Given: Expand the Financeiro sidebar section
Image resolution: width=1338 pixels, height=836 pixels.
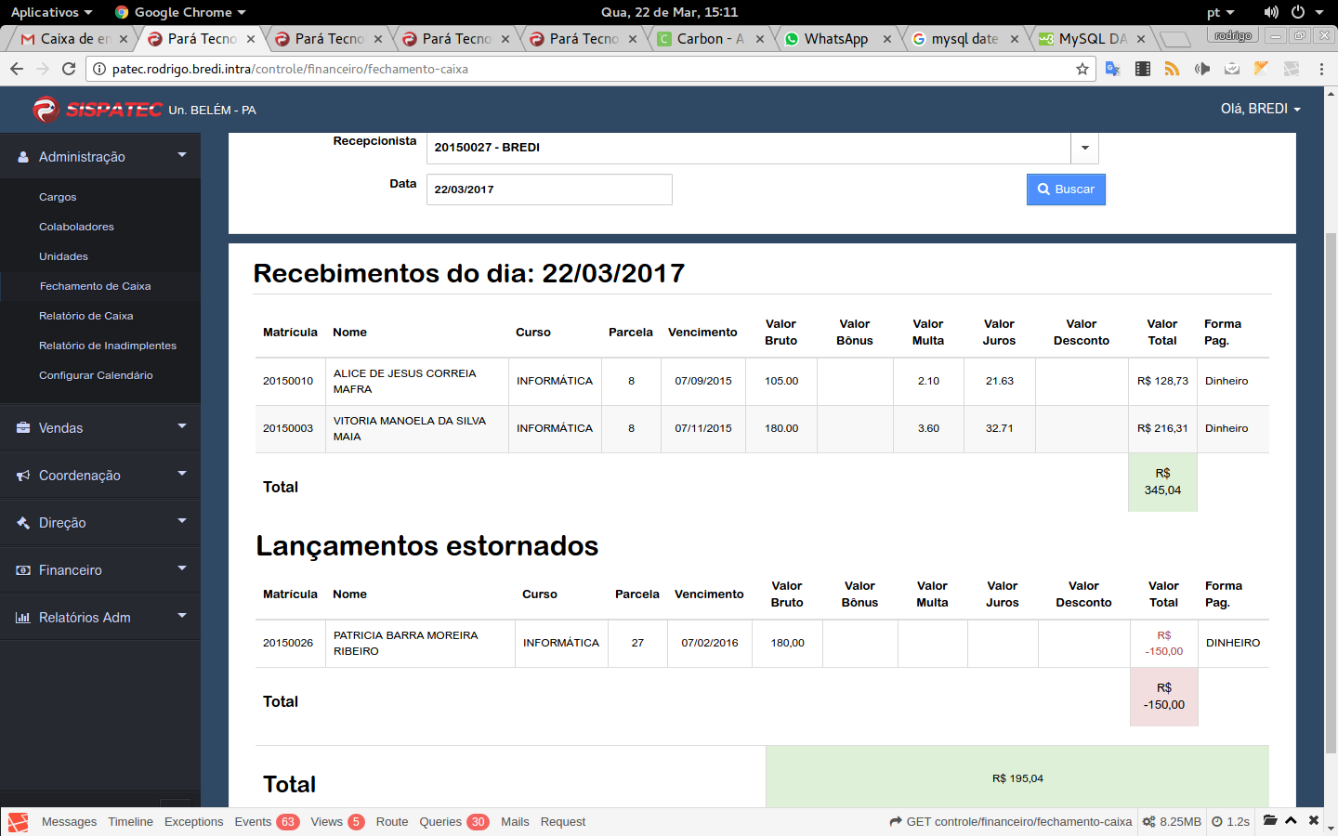Looking at the screenshot, I should click(100, 570).
